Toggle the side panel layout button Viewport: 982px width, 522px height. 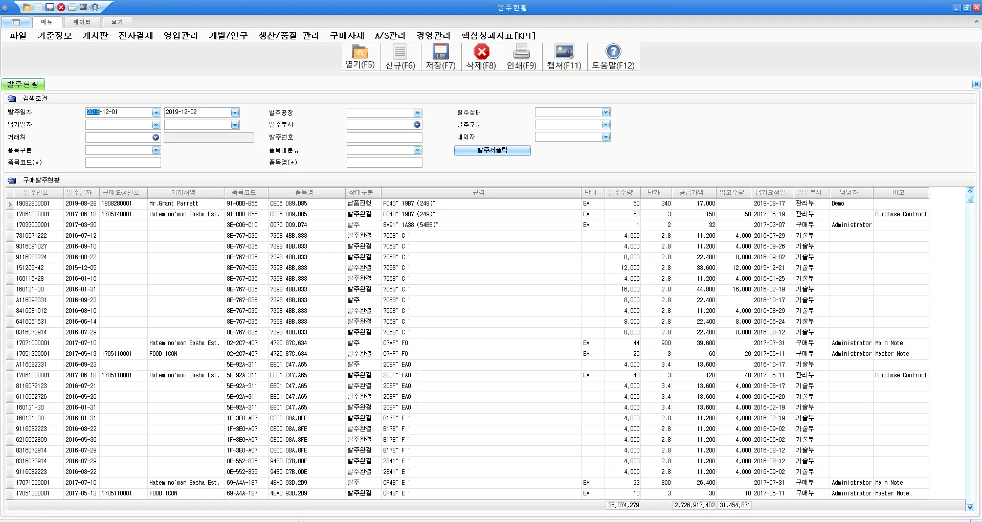pyautogui.click(x=15, y=22)
